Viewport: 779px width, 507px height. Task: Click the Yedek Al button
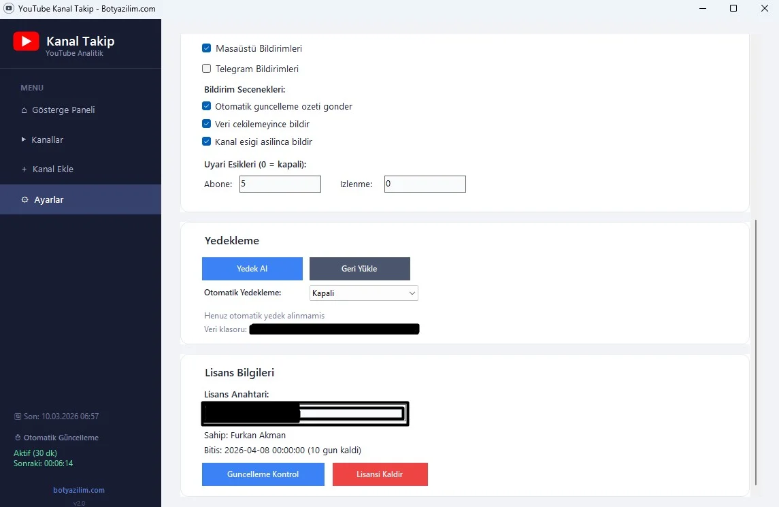[x=252, y=269]
